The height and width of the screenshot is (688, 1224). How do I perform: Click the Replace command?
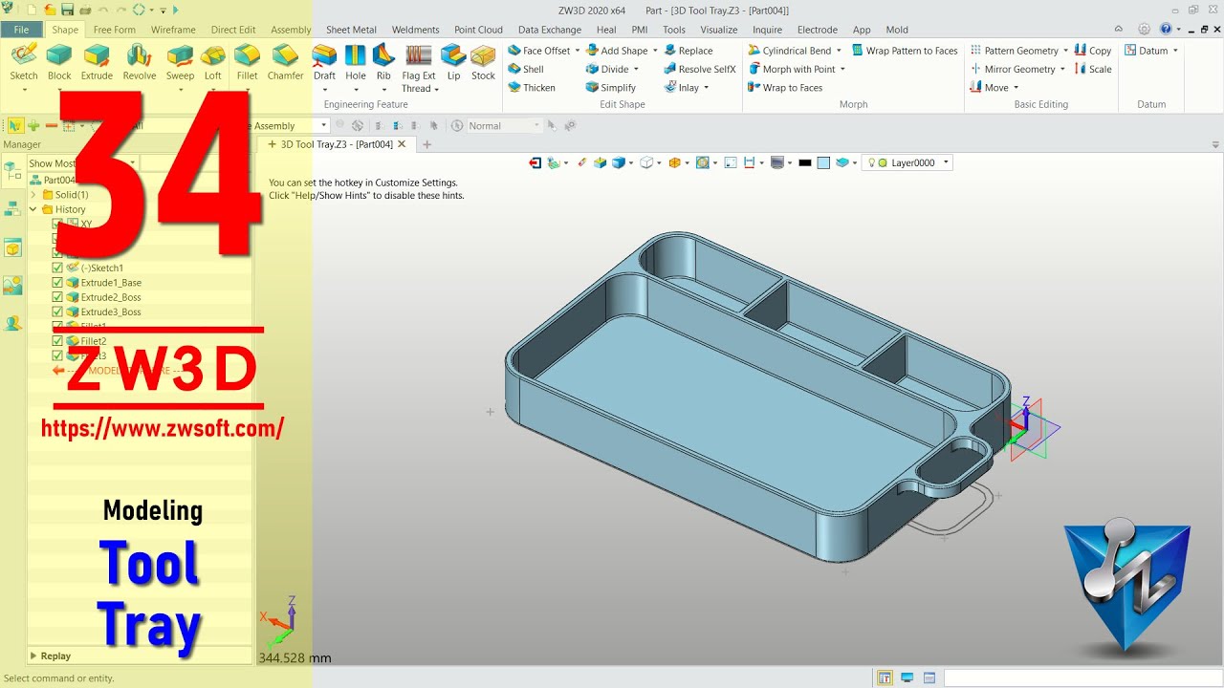[x=688, y=51]
